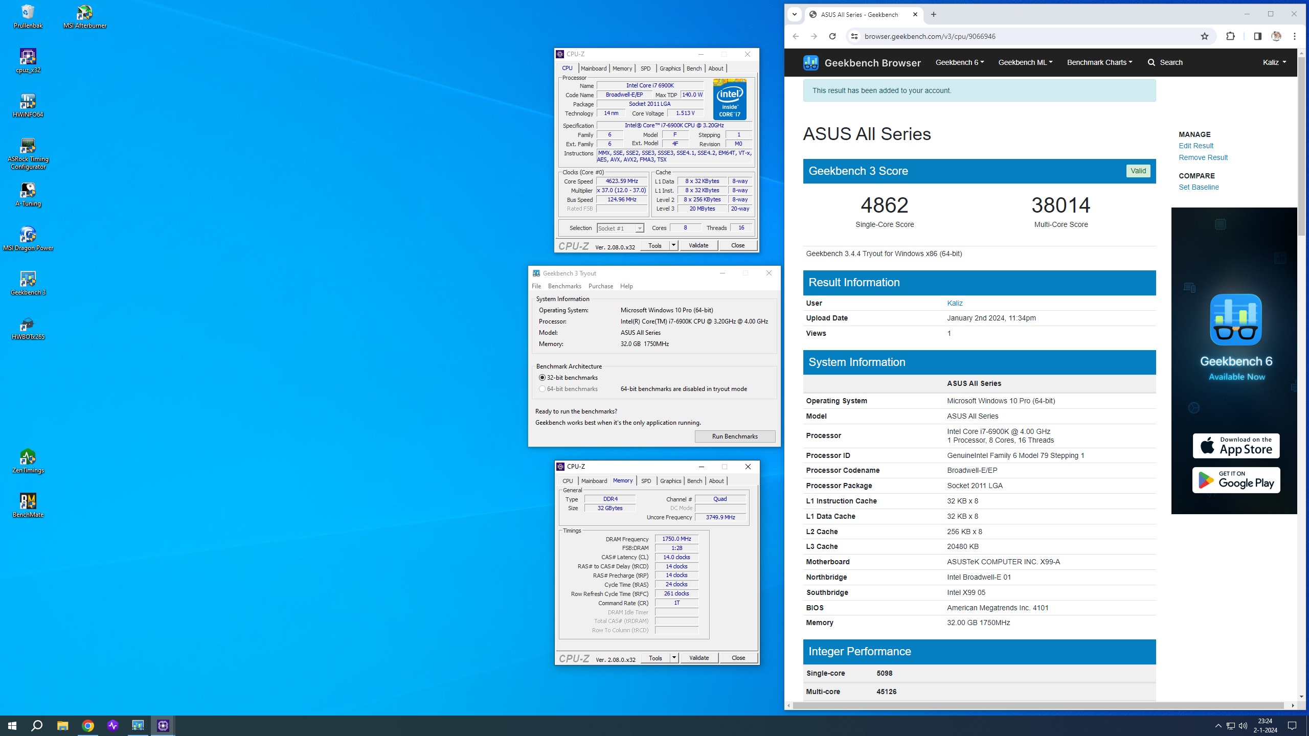Click the Search link in Geekbench navbar
This screenshot has width=1309, height=736.
pos(1165,62)
